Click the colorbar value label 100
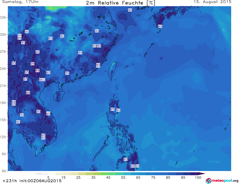 pos(198,177)
